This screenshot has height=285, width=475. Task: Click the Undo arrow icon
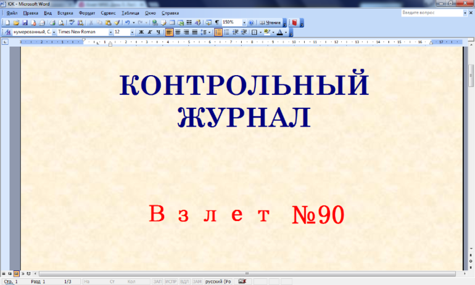click(126, 22)
